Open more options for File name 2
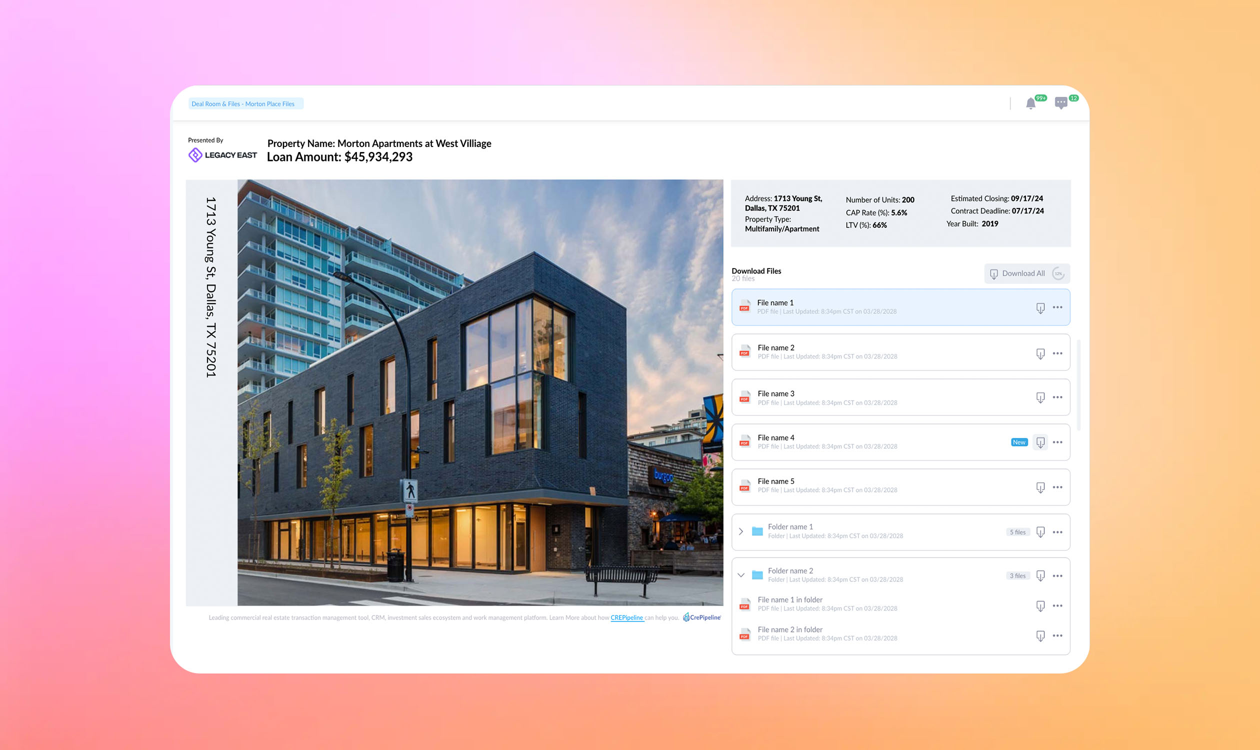Viewport: 1260px width, 750px height. tap(1057, 353)
